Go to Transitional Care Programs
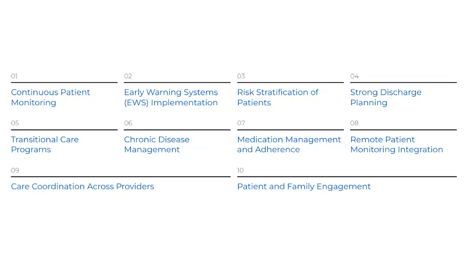The image size is (468, 269). tap(44, 144)
